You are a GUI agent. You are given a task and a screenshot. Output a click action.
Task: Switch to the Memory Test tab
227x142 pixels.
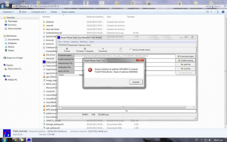click(84, 45)
